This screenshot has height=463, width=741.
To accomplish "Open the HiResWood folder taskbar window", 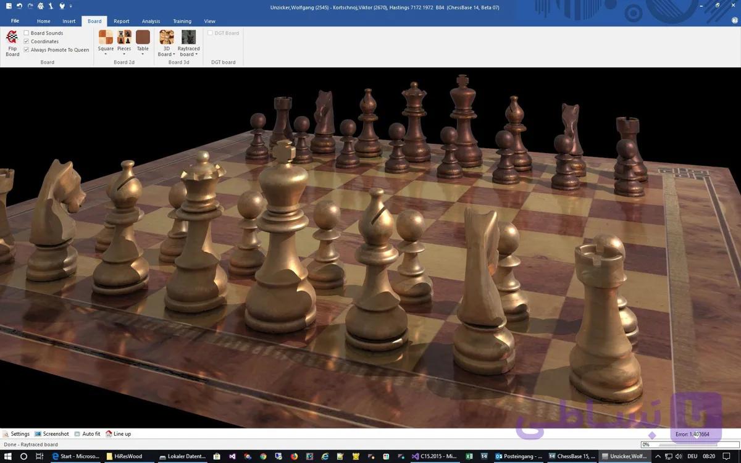I will pyautogui.click(x=129, y=456).
